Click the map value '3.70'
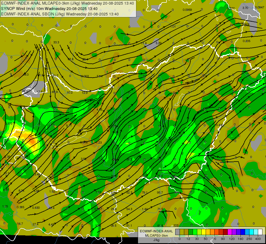Screen dimensions: 266x244 (x=245, y=8)
